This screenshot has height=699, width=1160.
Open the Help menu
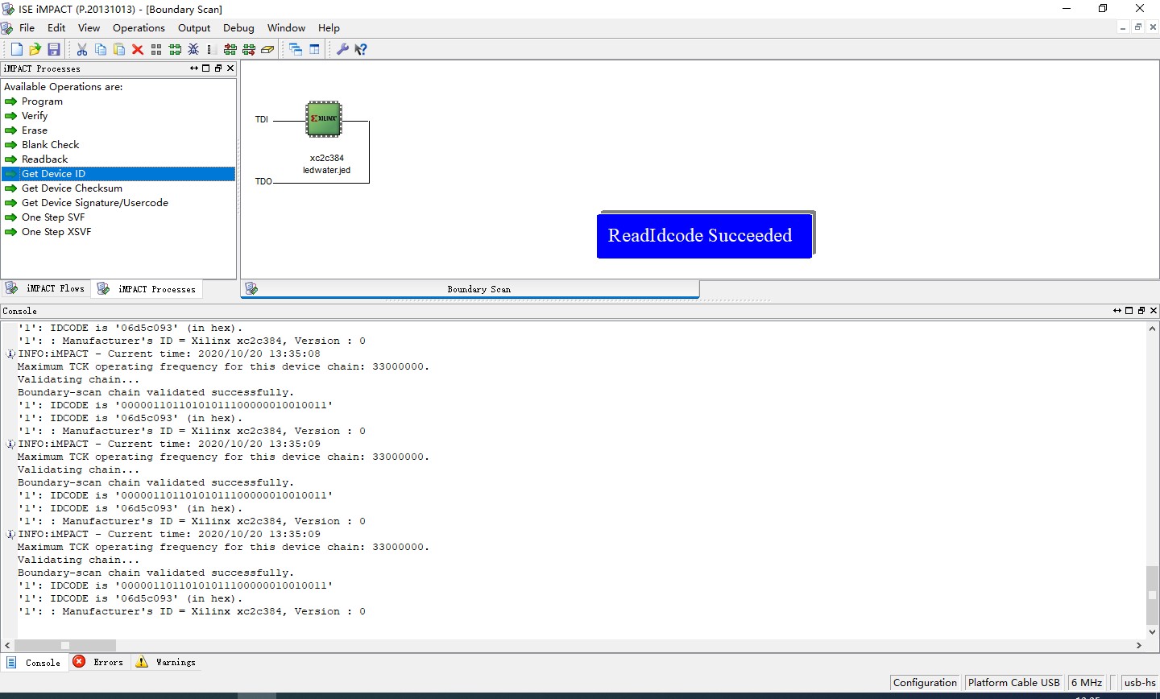coord(329,27)
